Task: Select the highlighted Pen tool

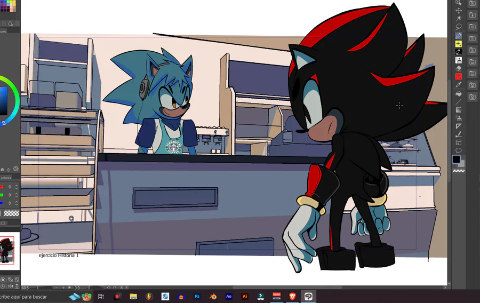Action: (x=459, y=36)
